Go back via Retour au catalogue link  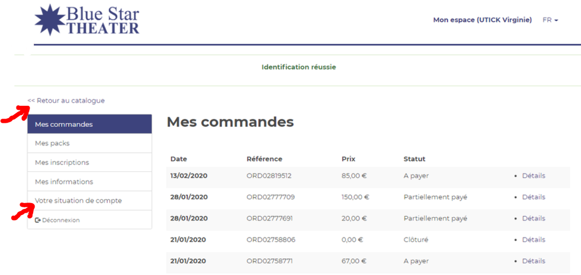[x=66, y=100]
